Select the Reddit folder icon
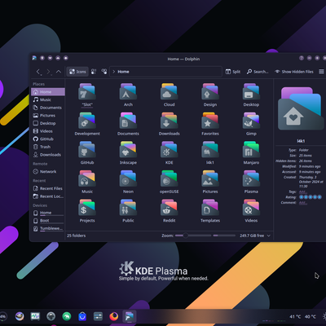Image resolution: width=326 pixels, height=326 pixels. point(169,208)
